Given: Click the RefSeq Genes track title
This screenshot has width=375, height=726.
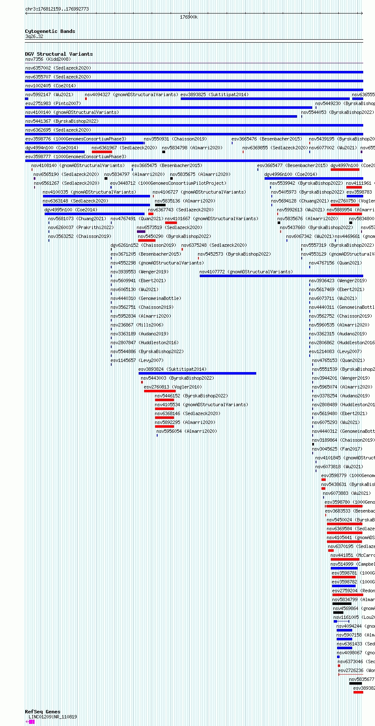Looking at the screenshot, I should pyautogui.click(x=43, y=712).
